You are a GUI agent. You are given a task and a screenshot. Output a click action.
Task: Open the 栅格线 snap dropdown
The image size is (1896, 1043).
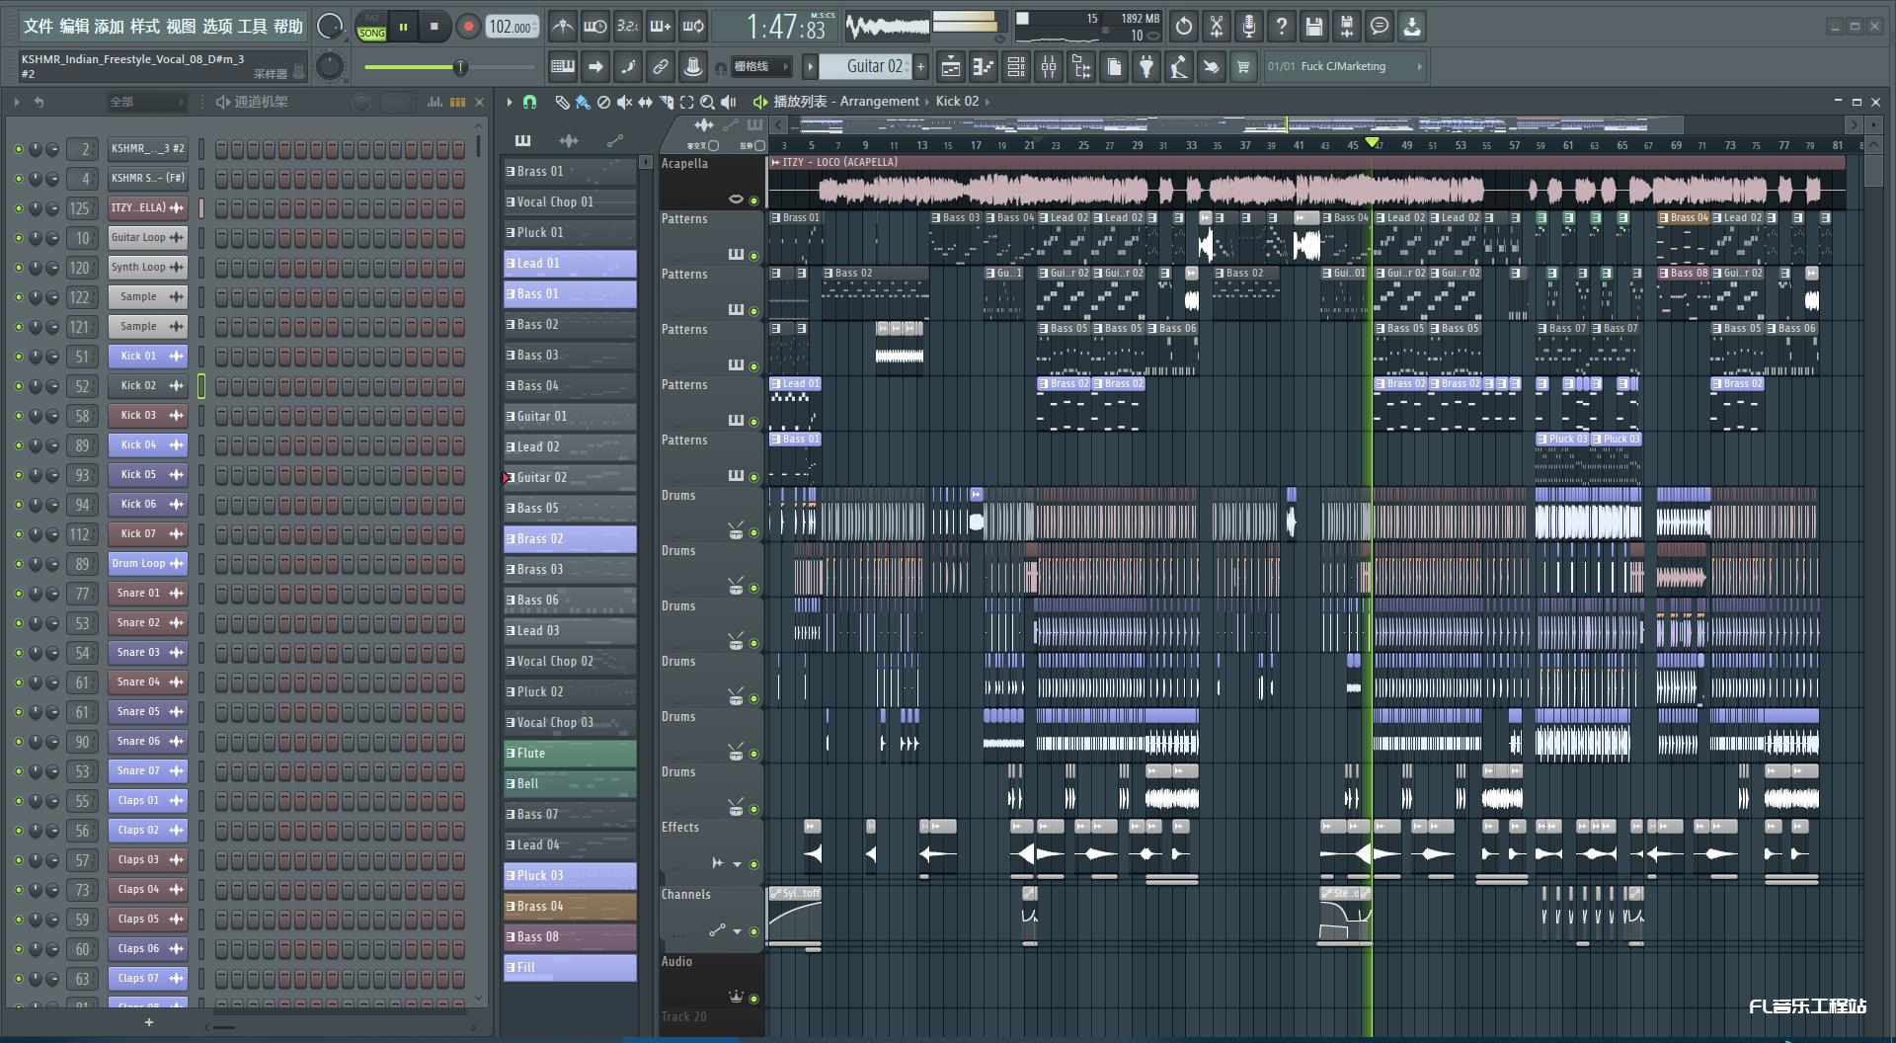point(761,67)
